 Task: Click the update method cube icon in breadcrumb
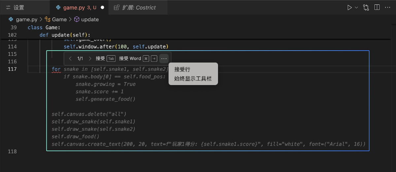click(77, 19)
